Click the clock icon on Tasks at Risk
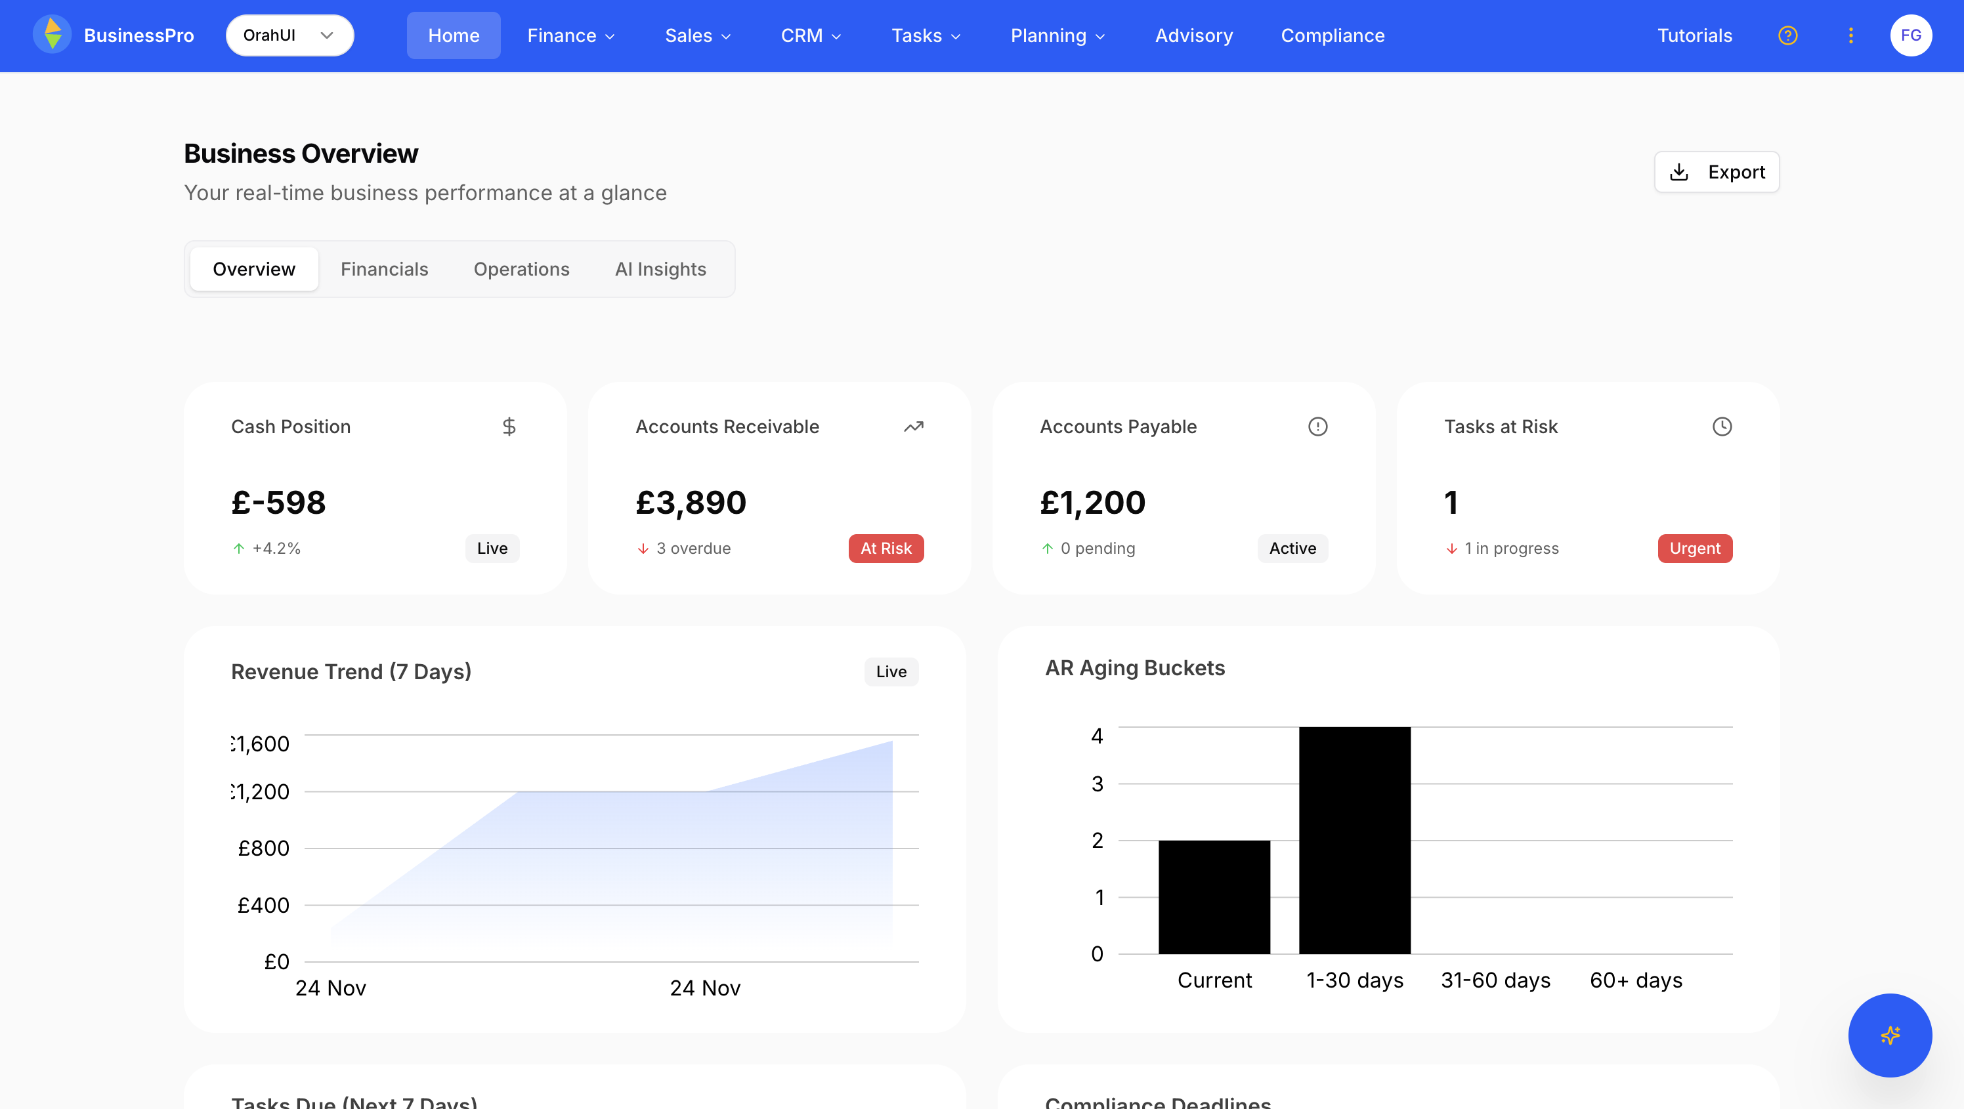 1723,426
